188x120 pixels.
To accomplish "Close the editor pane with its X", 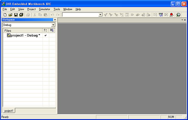I will 185,20.
